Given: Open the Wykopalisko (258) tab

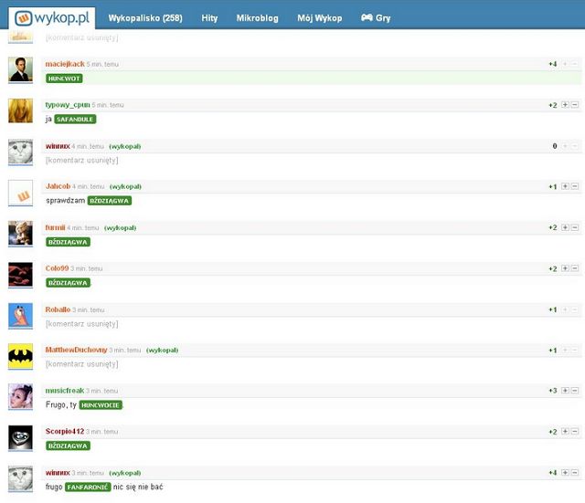Looking at the screenshot, I should [x=145, y=18].
